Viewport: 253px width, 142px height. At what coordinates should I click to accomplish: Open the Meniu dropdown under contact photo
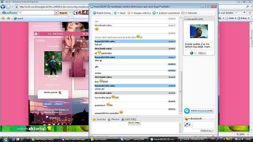click(x=202, y=53)
